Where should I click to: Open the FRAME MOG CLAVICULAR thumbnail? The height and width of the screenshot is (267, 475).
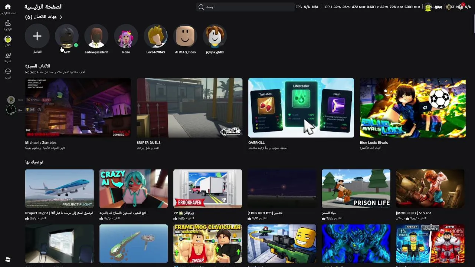pyautogui.click(x=207, y=244)
